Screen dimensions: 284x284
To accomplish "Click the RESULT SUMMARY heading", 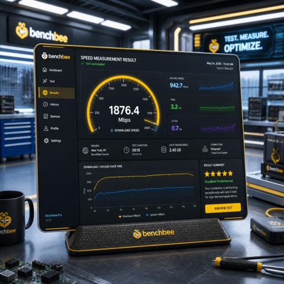I will [214, 165].
